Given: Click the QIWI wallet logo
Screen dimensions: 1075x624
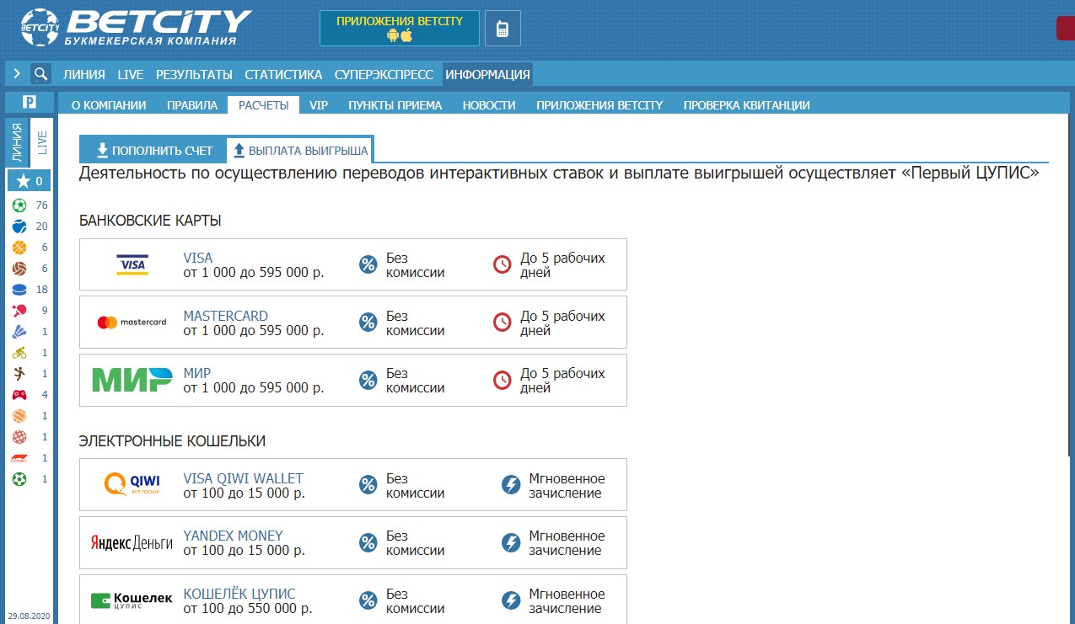Looking at the screenshot, I should (132, 484).
